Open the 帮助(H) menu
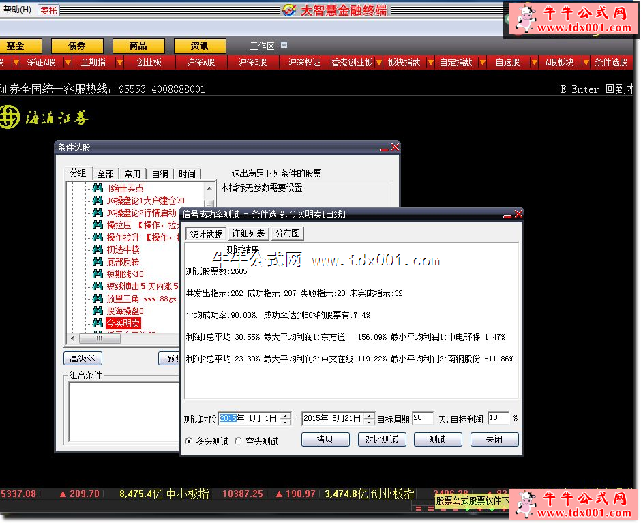The height and width of the screenshot is (523, 641). (x=17, y=10)
